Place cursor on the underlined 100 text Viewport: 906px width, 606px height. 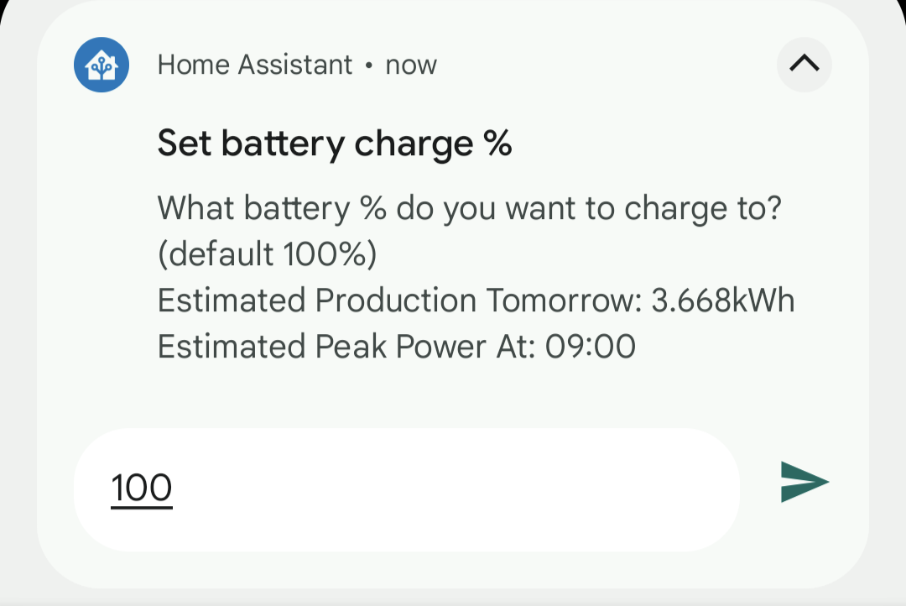[x=141, y=488]
